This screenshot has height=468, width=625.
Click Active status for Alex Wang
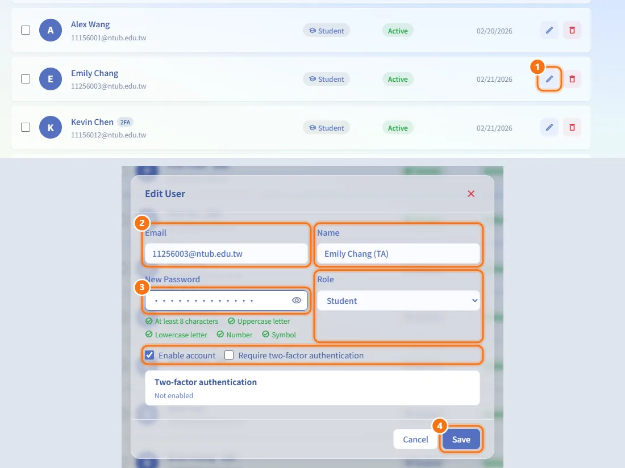pos(398,31)
